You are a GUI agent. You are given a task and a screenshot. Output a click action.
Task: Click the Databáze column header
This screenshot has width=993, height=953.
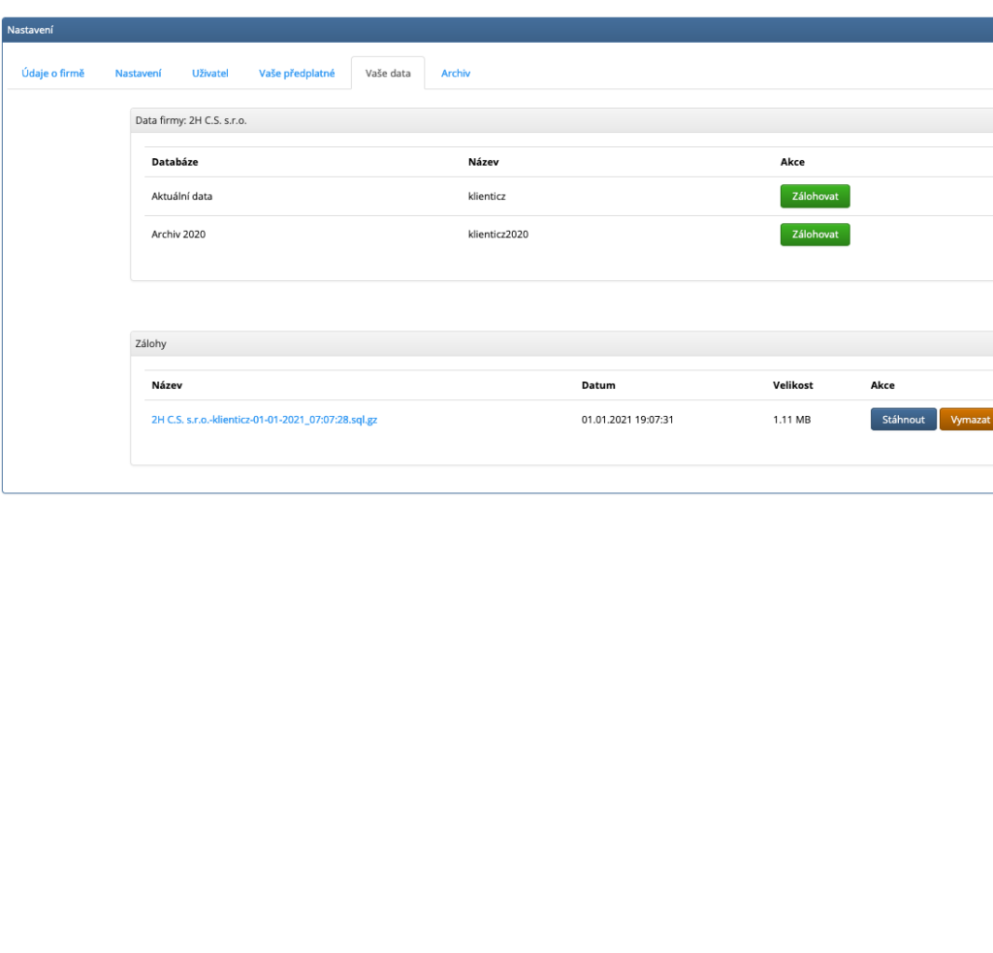(x=176, y=162)
